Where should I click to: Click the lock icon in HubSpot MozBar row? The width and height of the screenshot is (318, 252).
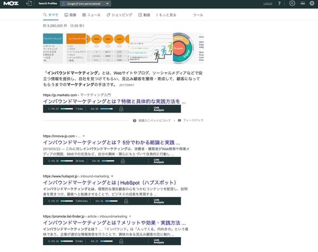pos(126,201)
